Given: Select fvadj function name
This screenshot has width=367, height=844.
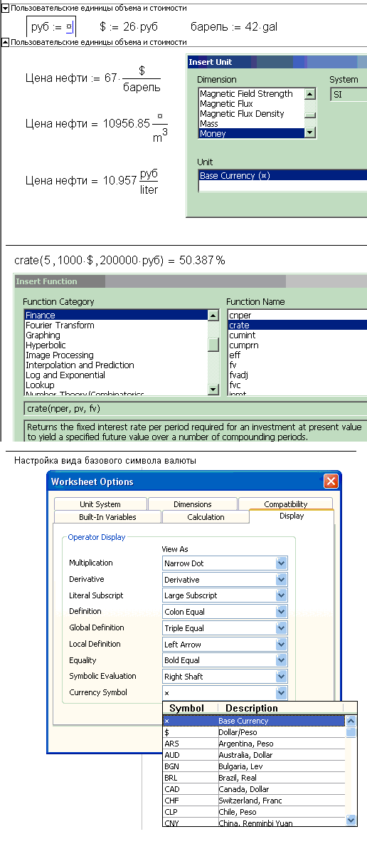Looking at the screenshot, I should click(x=297, y=375).
